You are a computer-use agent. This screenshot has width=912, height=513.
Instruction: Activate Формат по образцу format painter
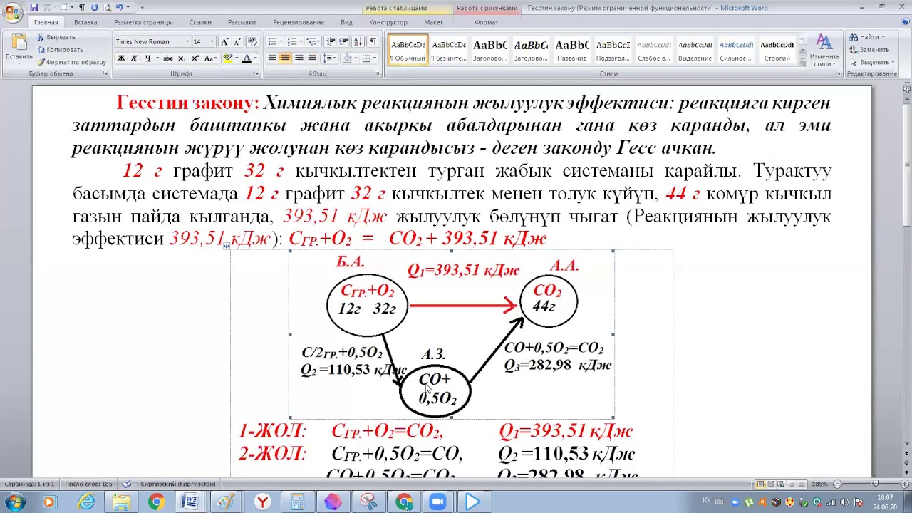coord(71,62)
